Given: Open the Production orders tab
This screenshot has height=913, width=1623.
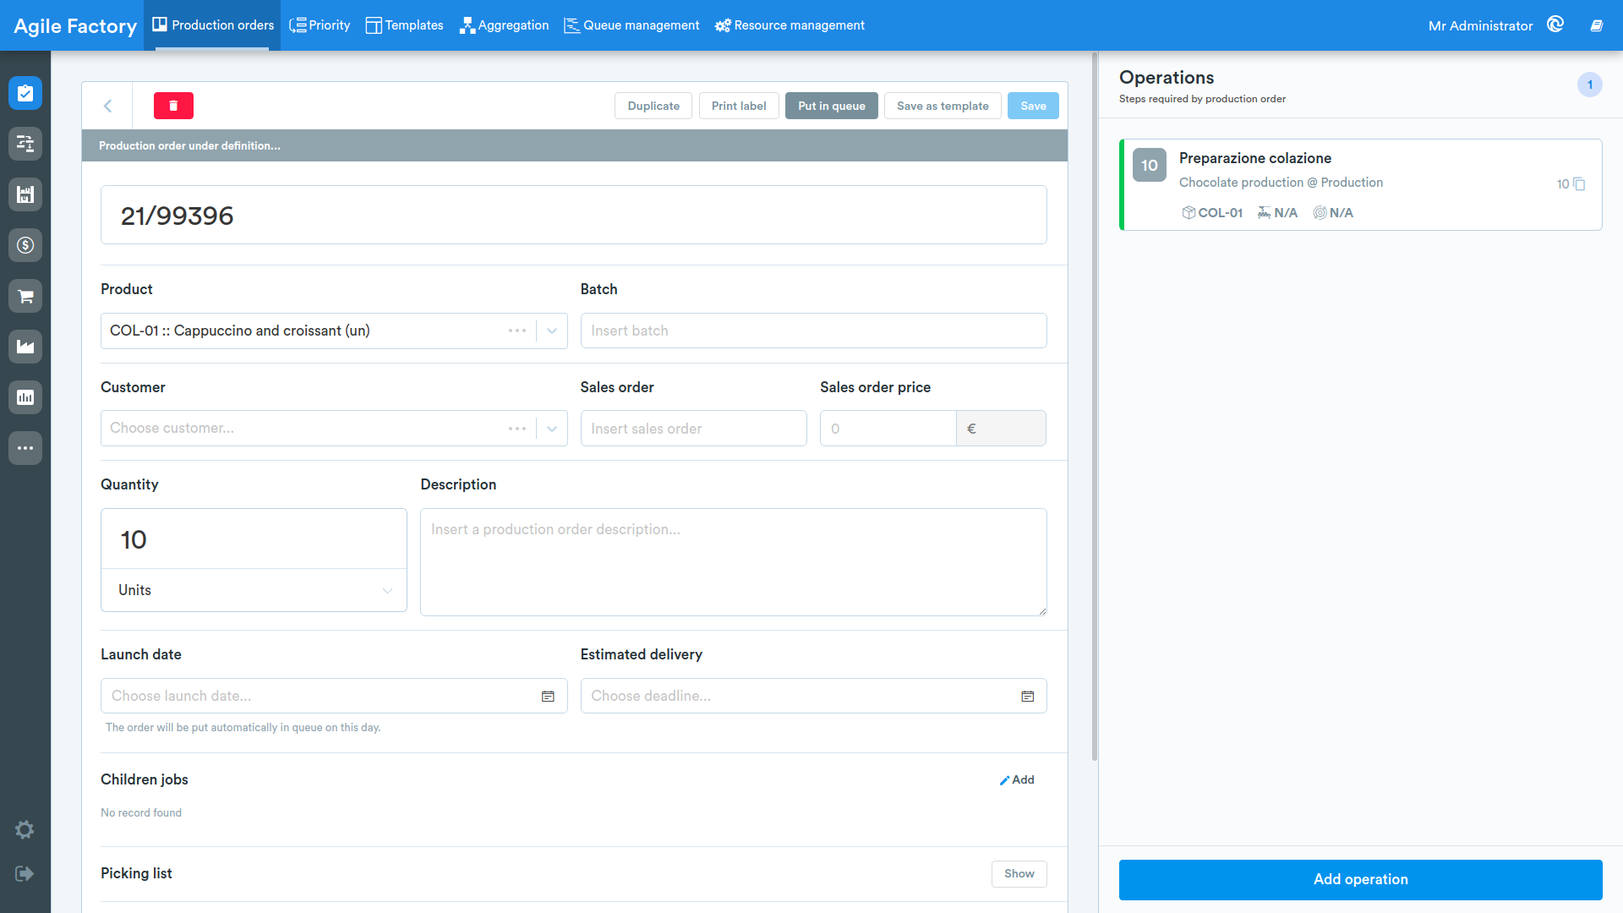Looking at the screenshot, I should pyautogui.click(x=213, y=25).
